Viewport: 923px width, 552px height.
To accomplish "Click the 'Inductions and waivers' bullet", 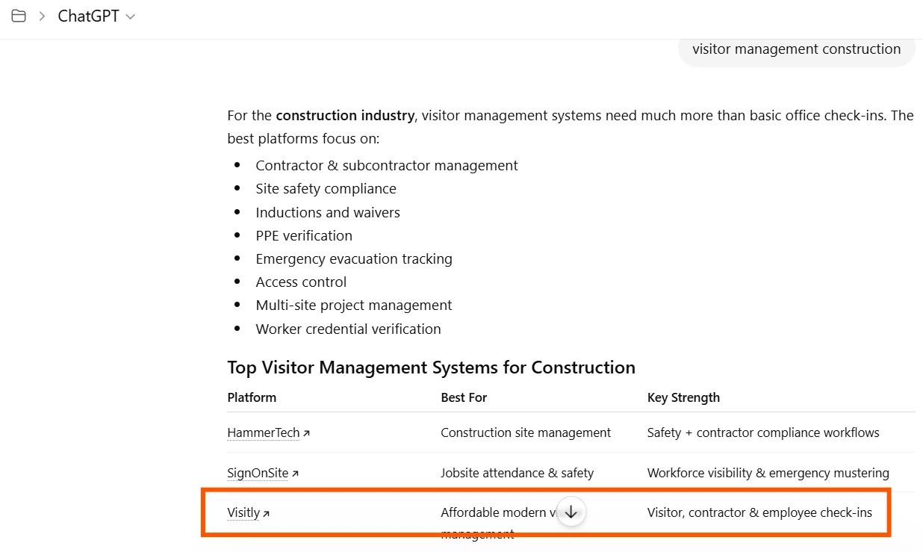I will coord(328,213).
